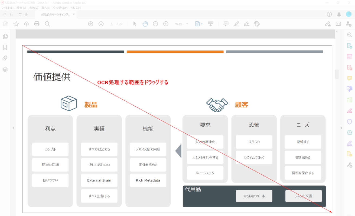Close the A製品のマーケティング document tab
Viewport: 355px width, 216px height.
click(74, 14)
